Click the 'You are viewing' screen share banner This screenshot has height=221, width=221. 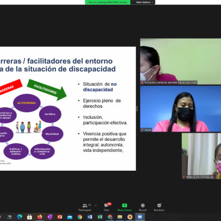(x=108, y=2)
